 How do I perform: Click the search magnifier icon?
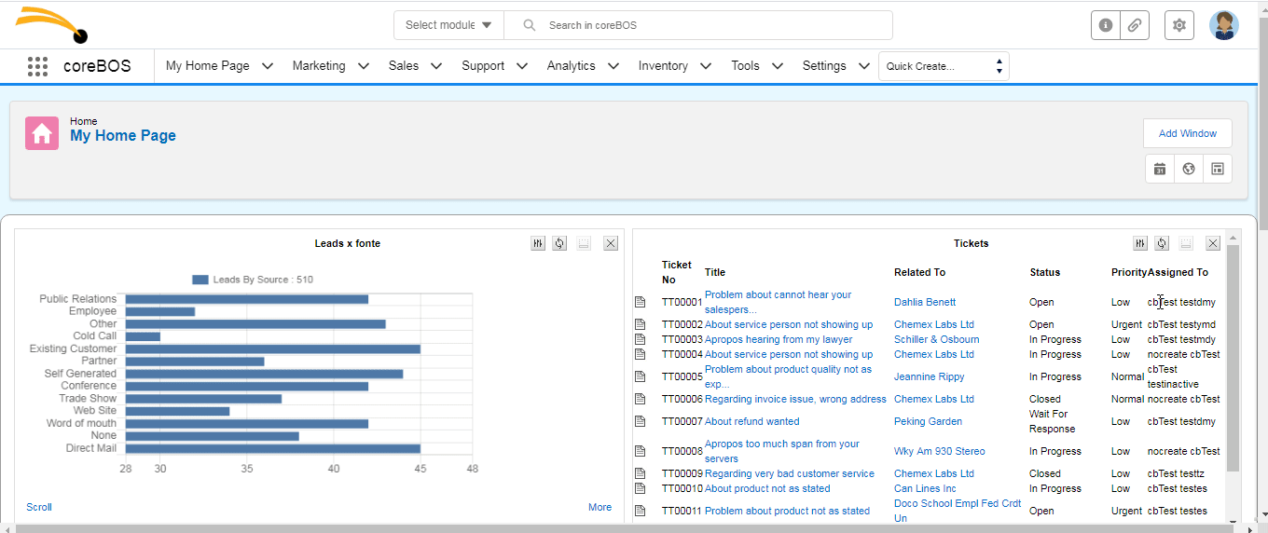[530, 25]
